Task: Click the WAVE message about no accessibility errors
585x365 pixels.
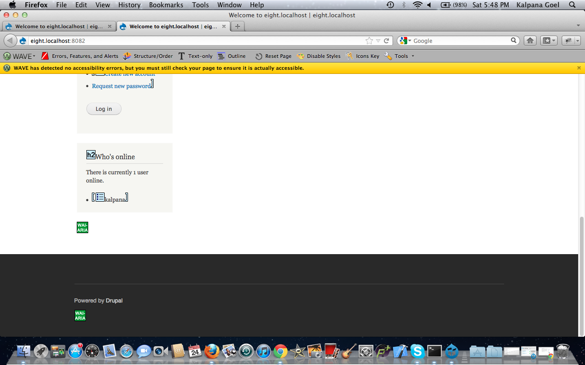Action: coord(159,68)
